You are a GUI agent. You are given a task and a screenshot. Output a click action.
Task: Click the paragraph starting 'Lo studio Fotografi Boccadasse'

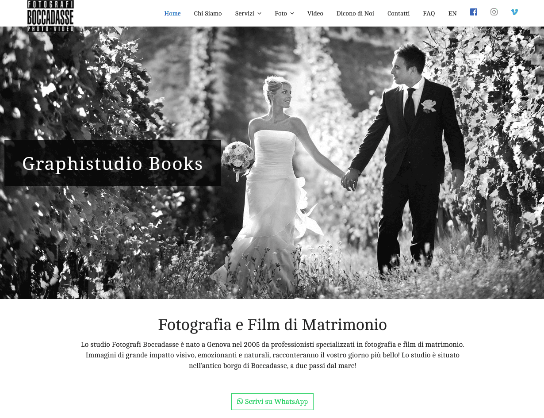click(x=272, y=355)
